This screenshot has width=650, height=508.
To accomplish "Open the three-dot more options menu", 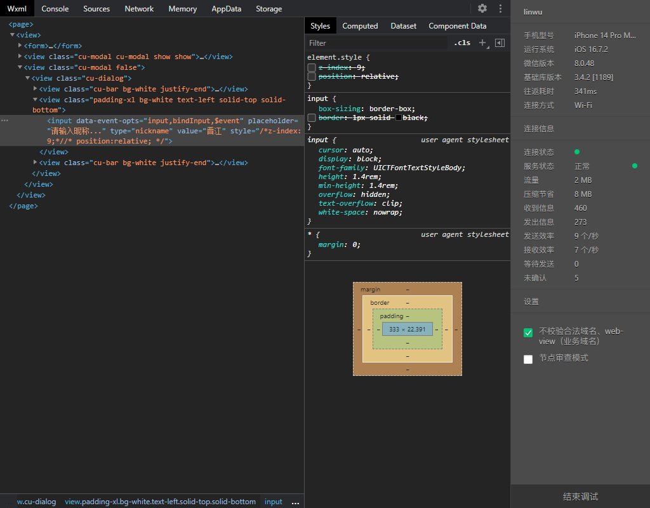I will tap(500, 8).
